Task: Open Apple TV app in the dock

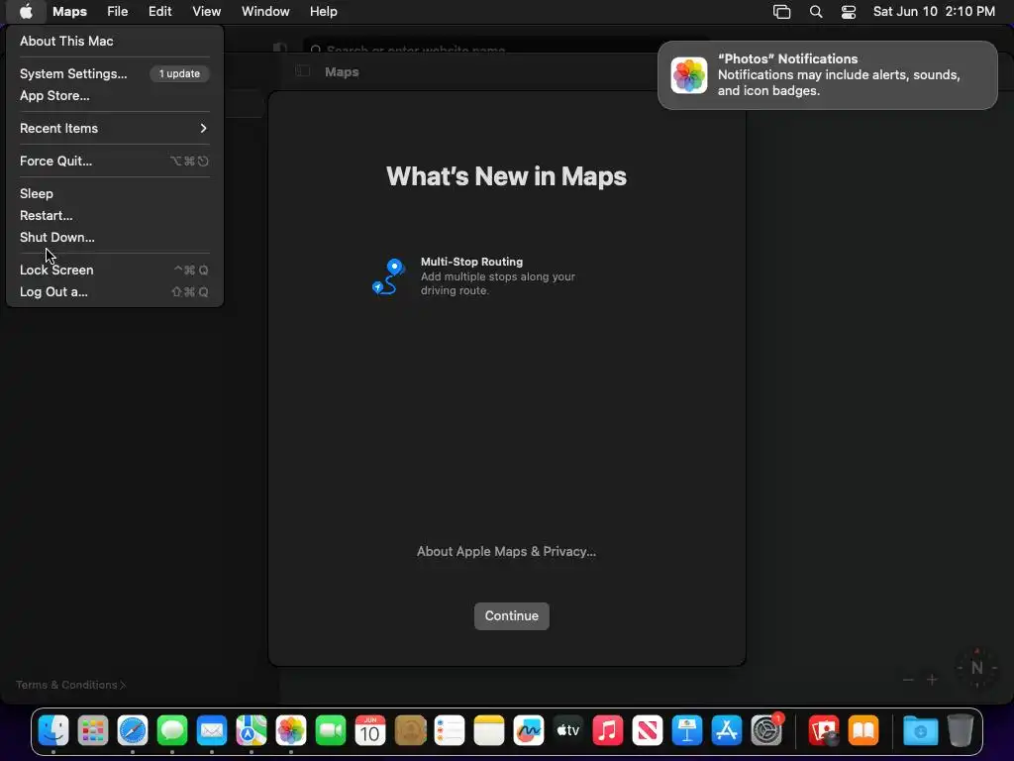Action: [x=568, y=730]
